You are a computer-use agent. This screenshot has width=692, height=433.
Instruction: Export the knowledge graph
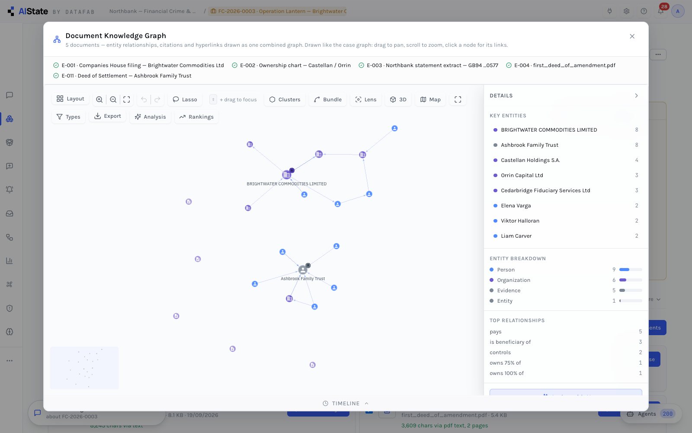click(108, 116)
